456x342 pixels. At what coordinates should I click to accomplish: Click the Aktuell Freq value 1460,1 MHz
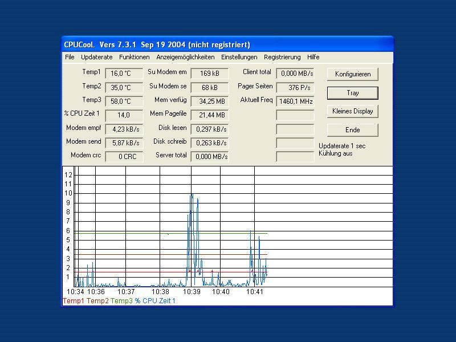click(x=295, y=101)
